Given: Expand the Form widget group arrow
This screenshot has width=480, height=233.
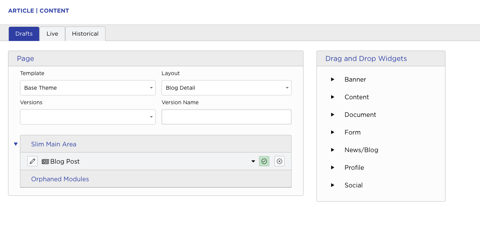Looking at the screenshot, I should coord(333,132).
